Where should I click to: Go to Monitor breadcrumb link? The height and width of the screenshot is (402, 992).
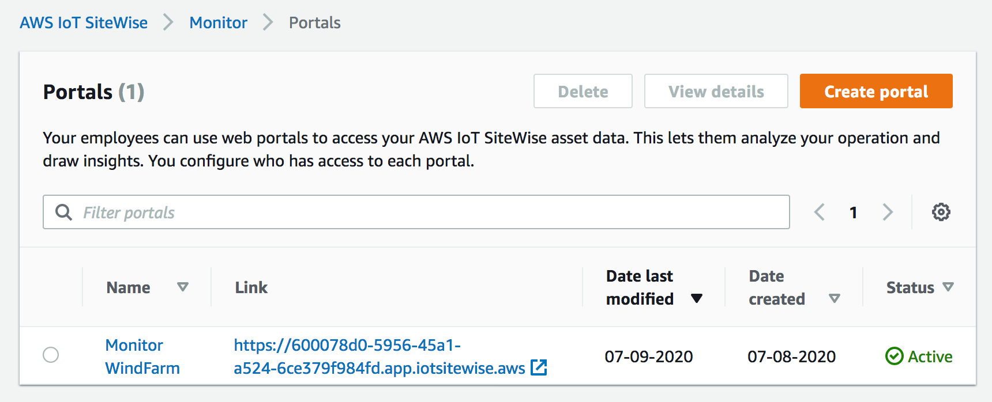click(218, 23)
